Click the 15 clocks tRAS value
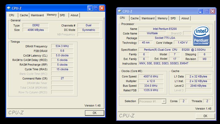This screenshot has width=220, height=124. click(x=62, y=69)
